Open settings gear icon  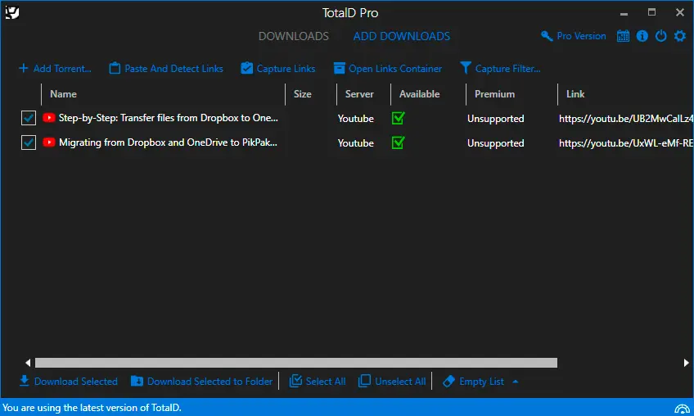(680, 36)
